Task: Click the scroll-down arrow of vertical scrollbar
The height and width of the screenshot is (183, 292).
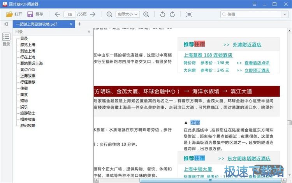Action: point(289,175)
